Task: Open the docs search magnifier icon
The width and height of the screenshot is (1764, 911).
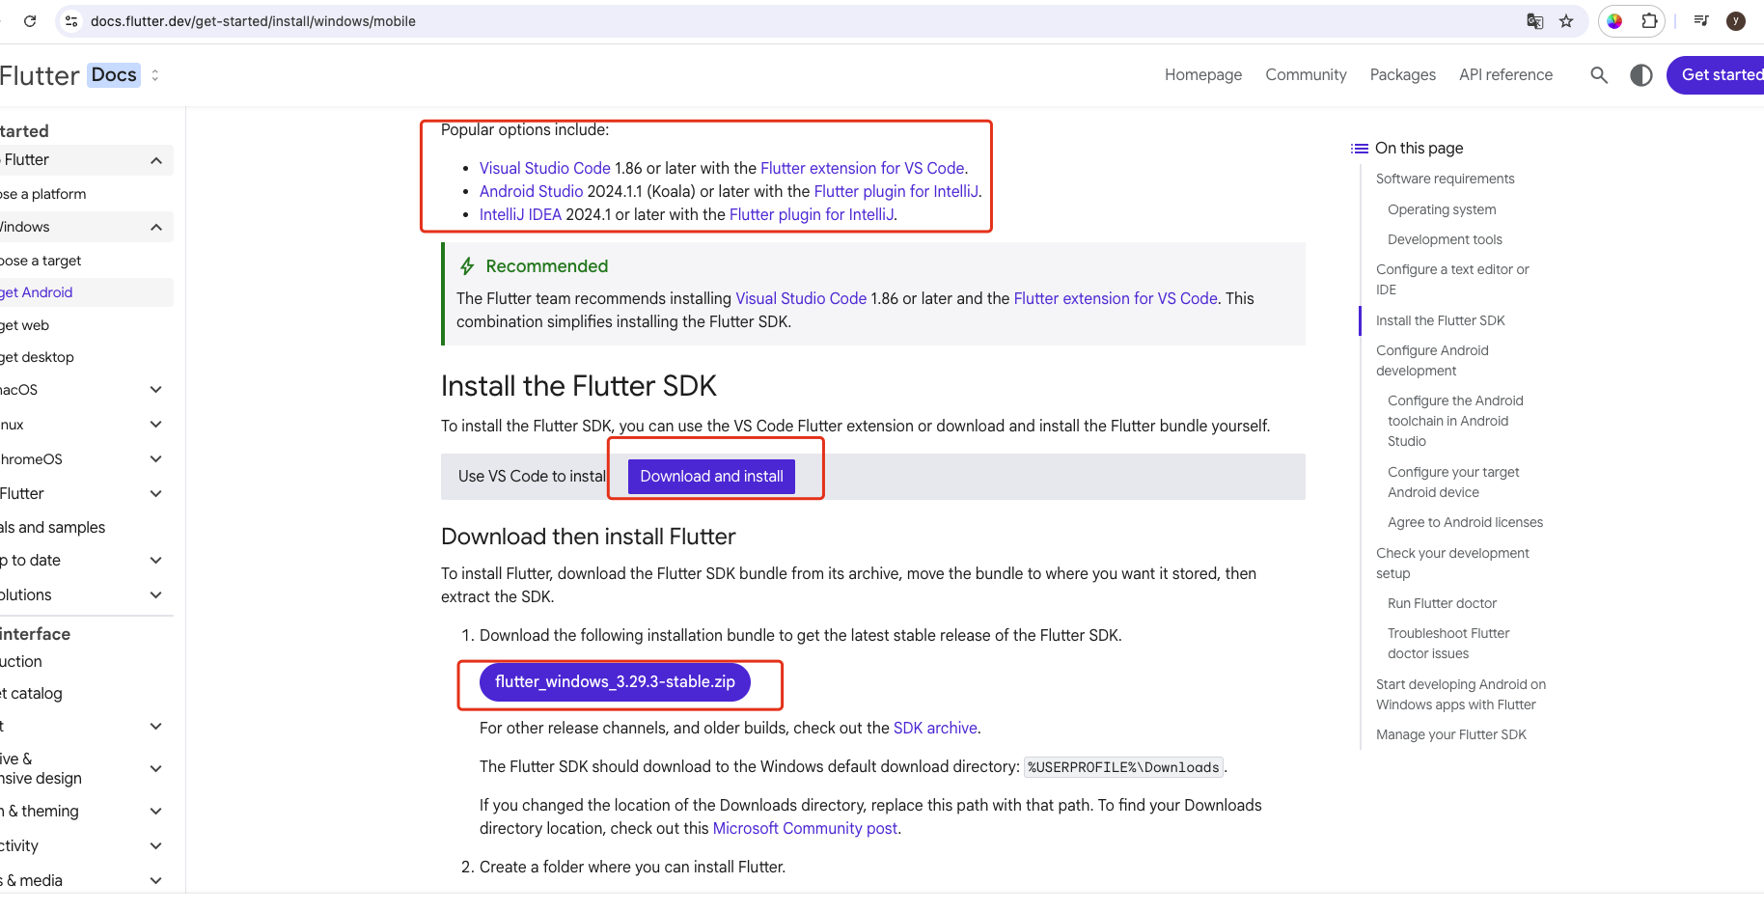Action: [1599, 75]
